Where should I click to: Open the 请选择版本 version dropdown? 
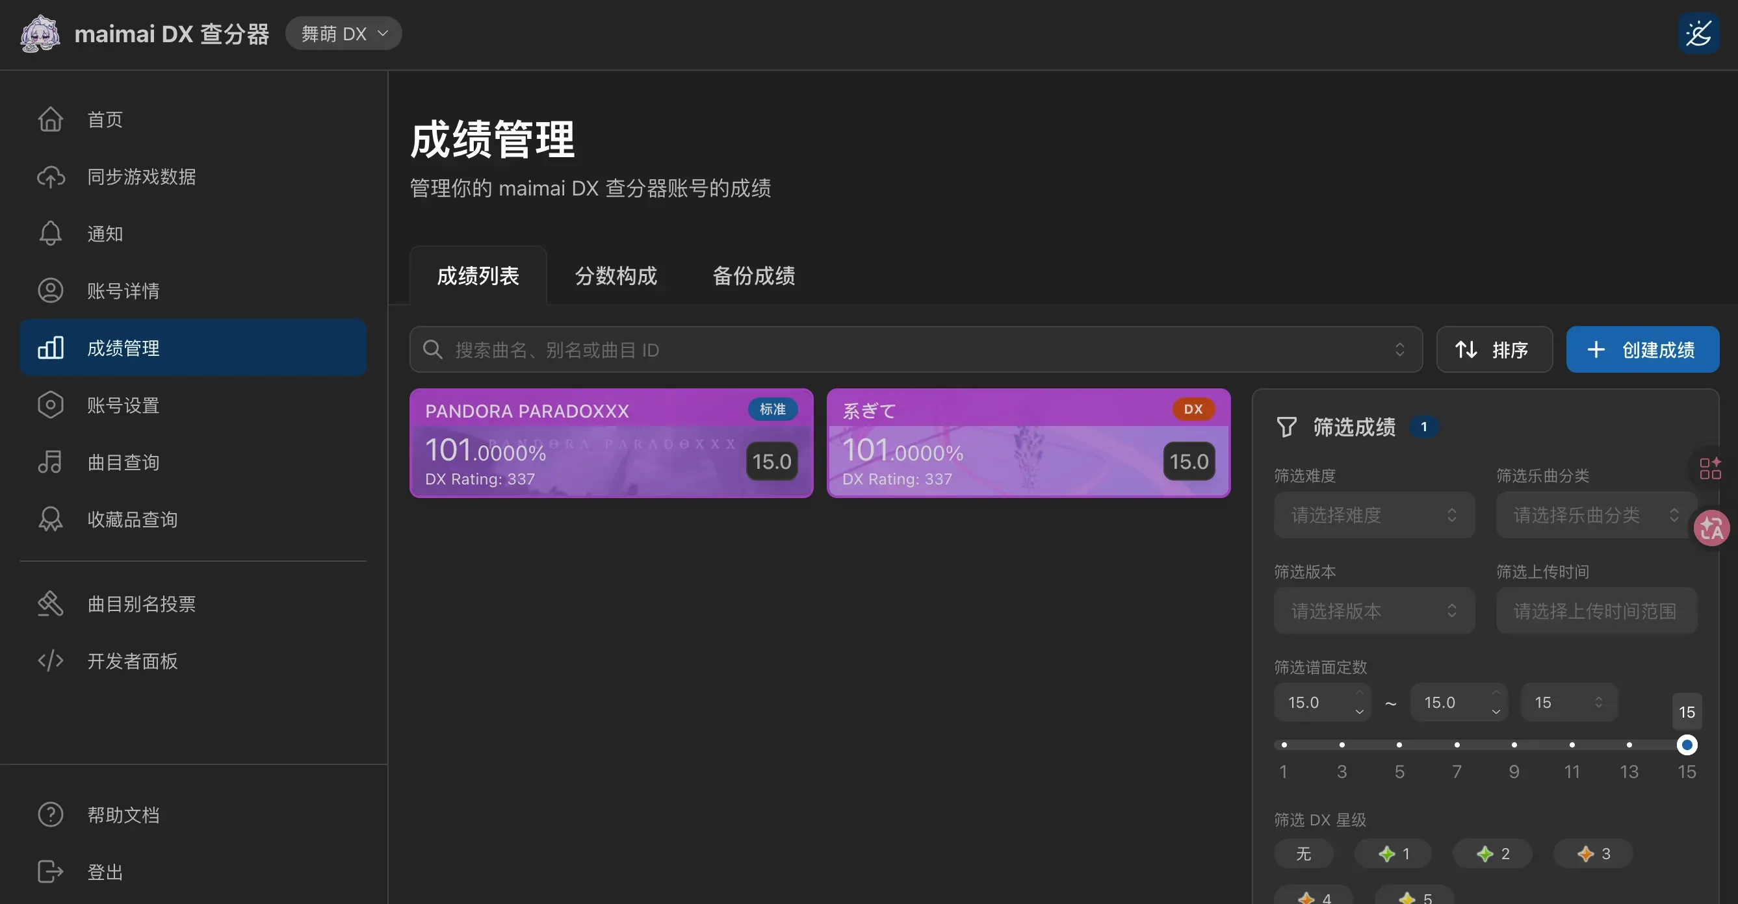(1373, 610)
